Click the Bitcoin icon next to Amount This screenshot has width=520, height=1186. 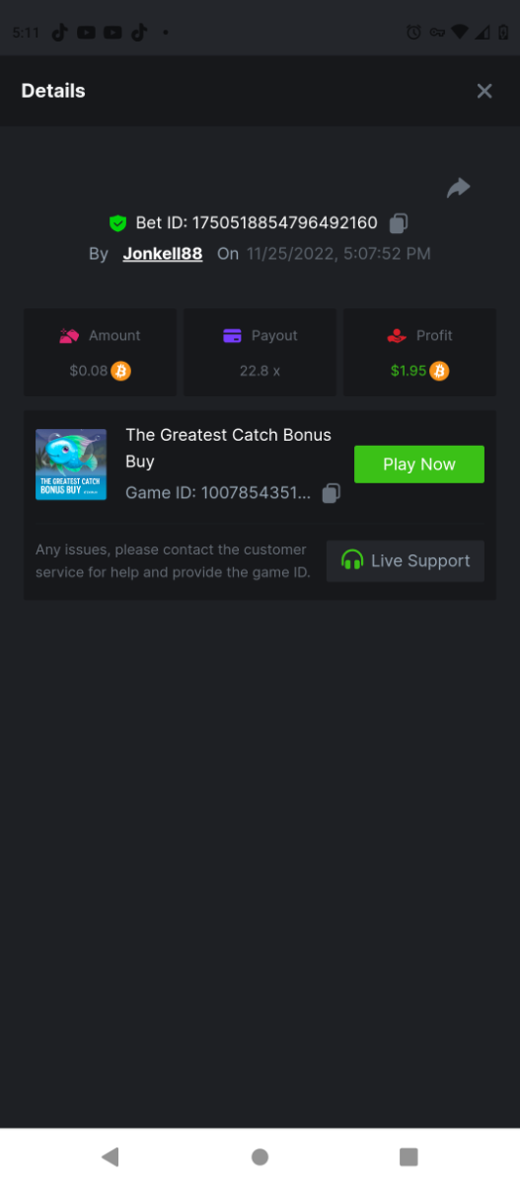click(121, 371)
